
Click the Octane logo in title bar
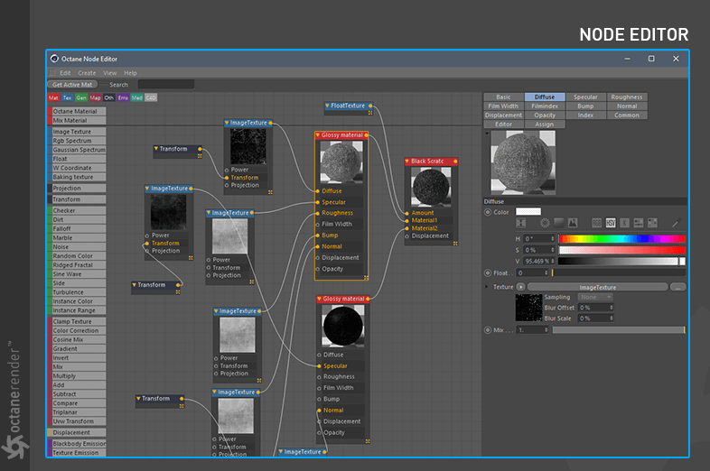(54, 59)
